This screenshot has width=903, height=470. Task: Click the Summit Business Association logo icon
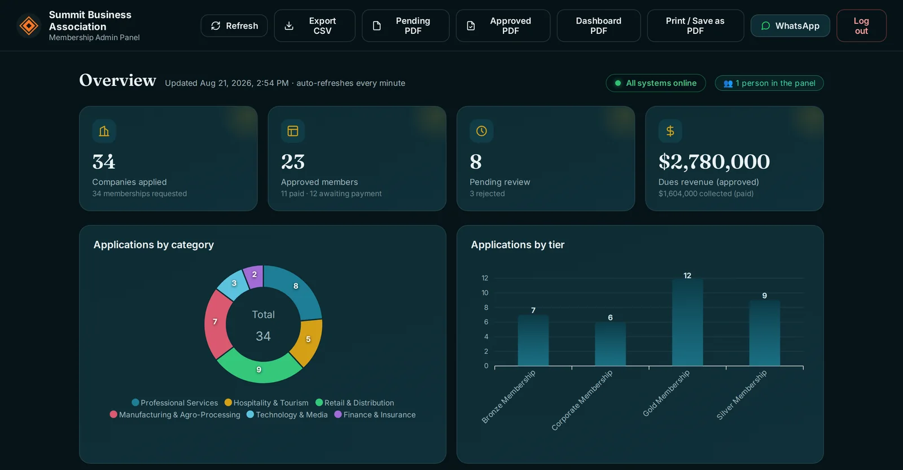(x=29, y=25)
